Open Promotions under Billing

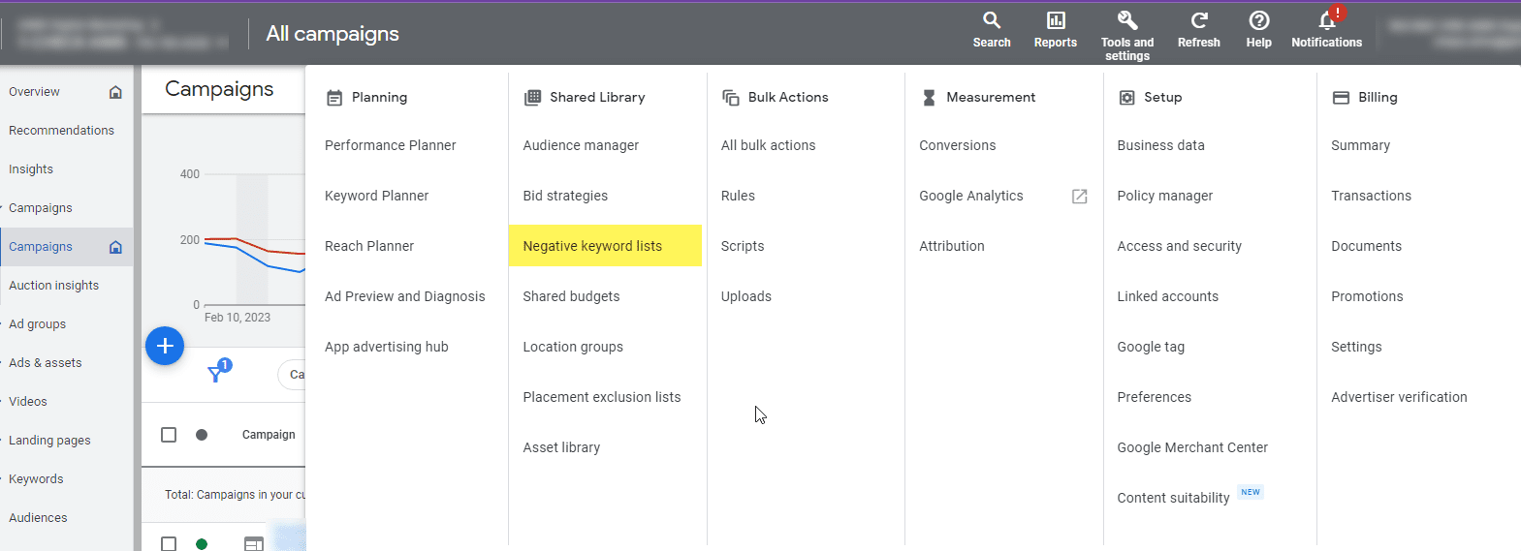(1367, 296)
